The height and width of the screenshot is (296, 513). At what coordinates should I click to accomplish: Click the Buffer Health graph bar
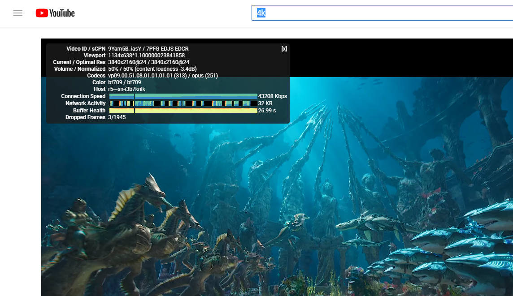pyautogui.click(x=183, y=111)
